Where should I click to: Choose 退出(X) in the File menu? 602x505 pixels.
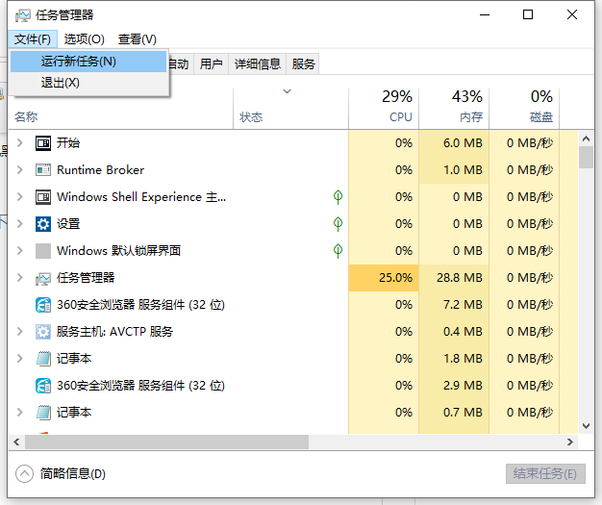(60, 83)
